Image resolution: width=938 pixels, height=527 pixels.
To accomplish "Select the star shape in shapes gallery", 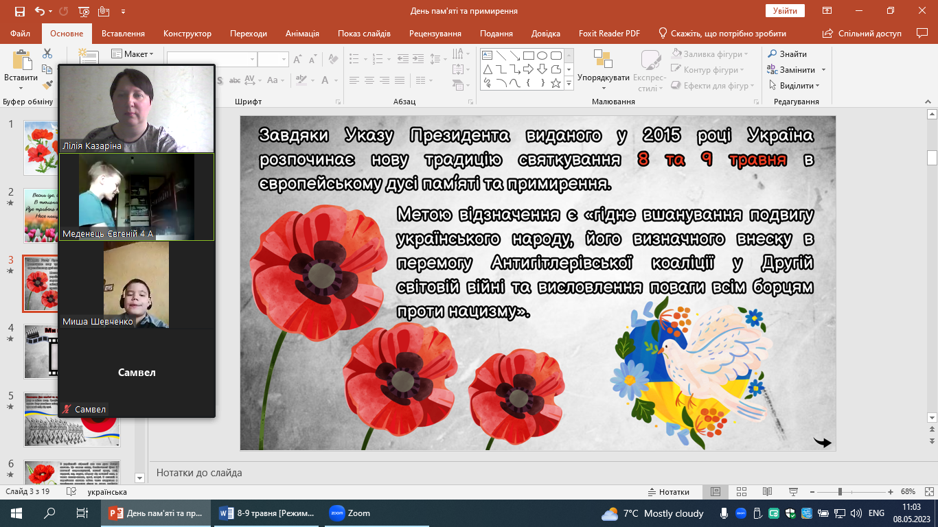I will coord(556,83).
